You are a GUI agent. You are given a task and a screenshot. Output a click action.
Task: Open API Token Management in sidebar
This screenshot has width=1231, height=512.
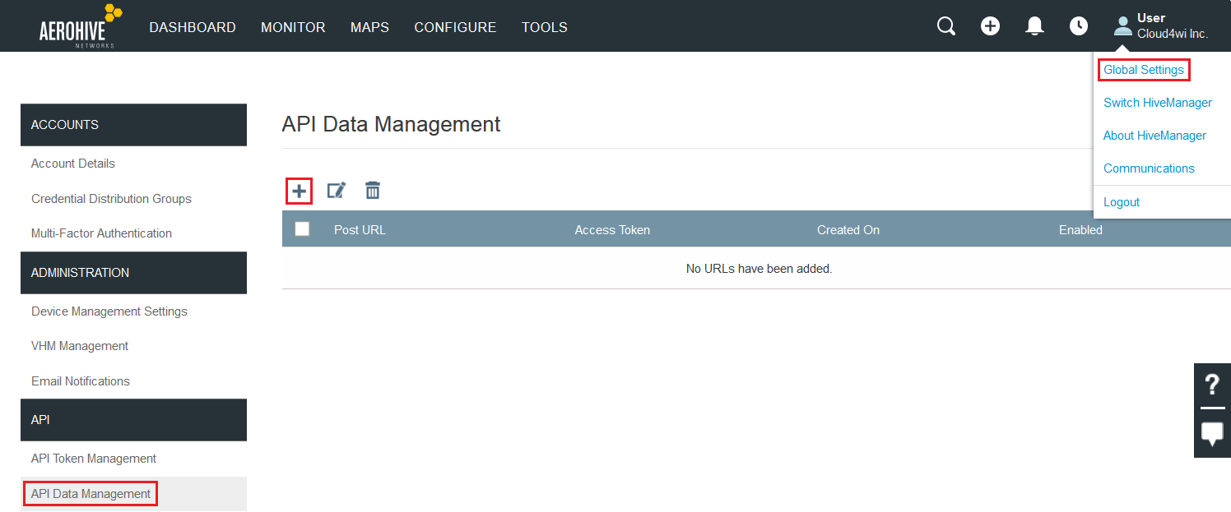[94, 459]
